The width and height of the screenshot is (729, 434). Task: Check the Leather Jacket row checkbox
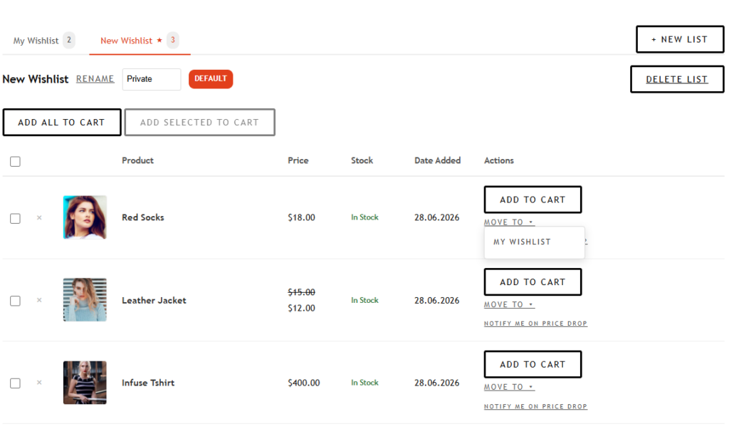point(16,301)
